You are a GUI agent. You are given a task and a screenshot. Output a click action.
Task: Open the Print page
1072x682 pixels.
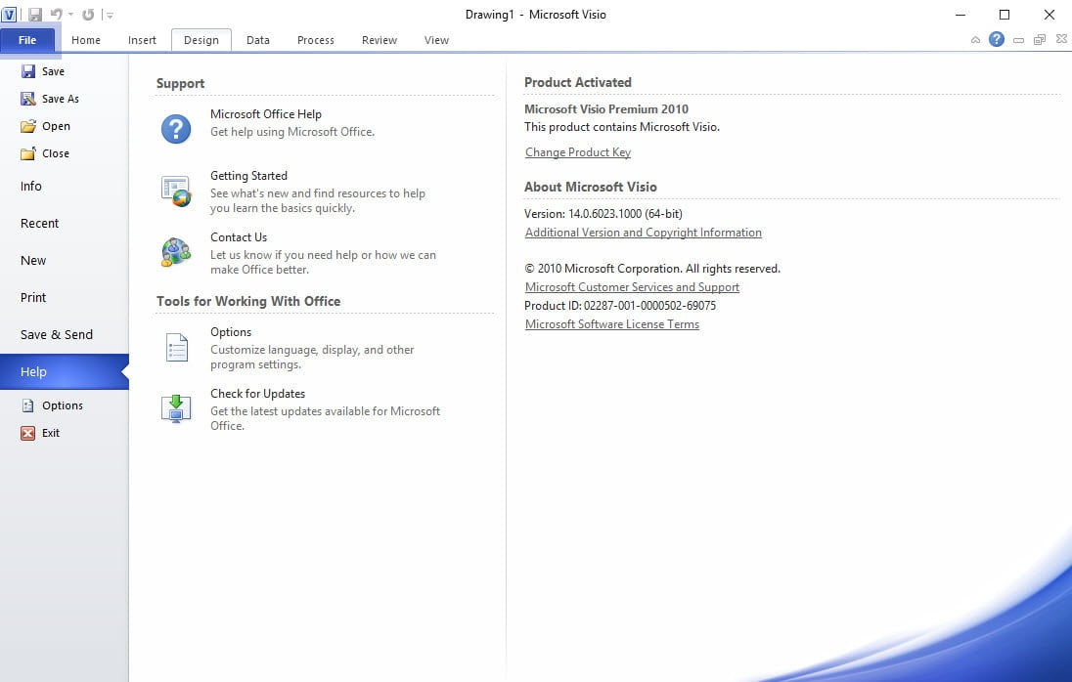(33, 298)
